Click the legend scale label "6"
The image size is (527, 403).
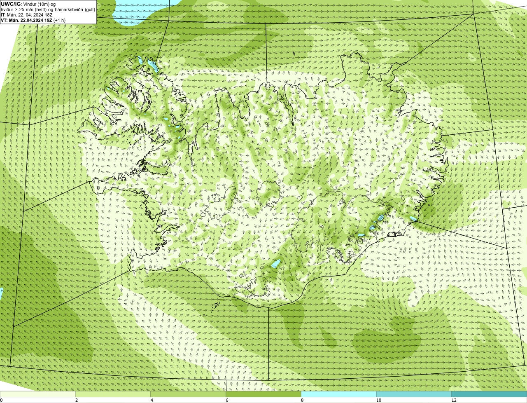click(x=227, y=400)
